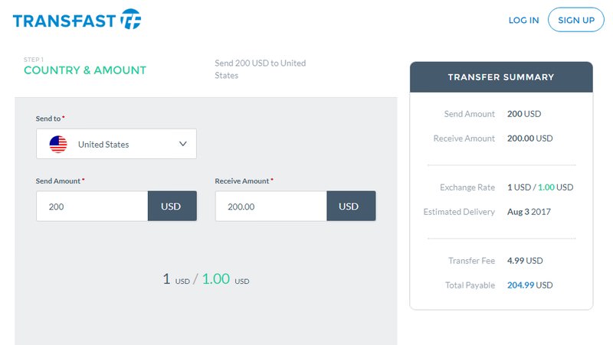Viewport: 613px width, 345px height.
Task: Click the LOG IN link
Action: tap(523, 21)
